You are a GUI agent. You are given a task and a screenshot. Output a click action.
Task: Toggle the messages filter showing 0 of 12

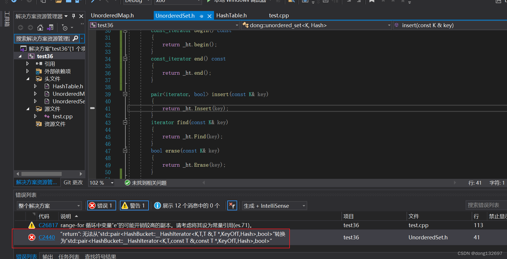point(187,205)
